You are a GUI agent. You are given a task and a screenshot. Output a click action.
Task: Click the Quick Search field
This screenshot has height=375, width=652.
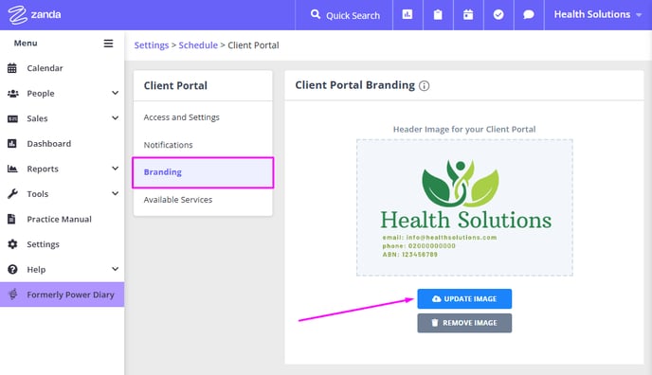point(344,15)
